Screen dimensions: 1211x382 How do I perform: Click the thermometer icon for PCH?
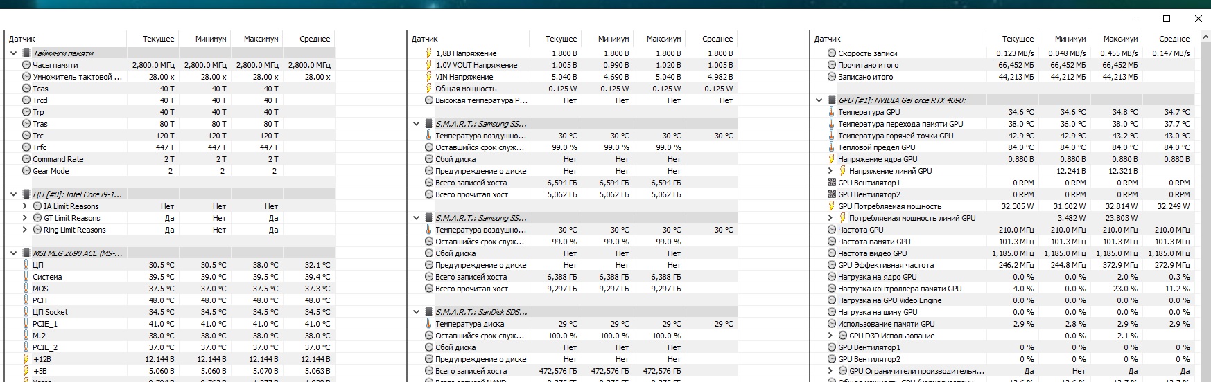pyautogui.click(x=26, y=300)
